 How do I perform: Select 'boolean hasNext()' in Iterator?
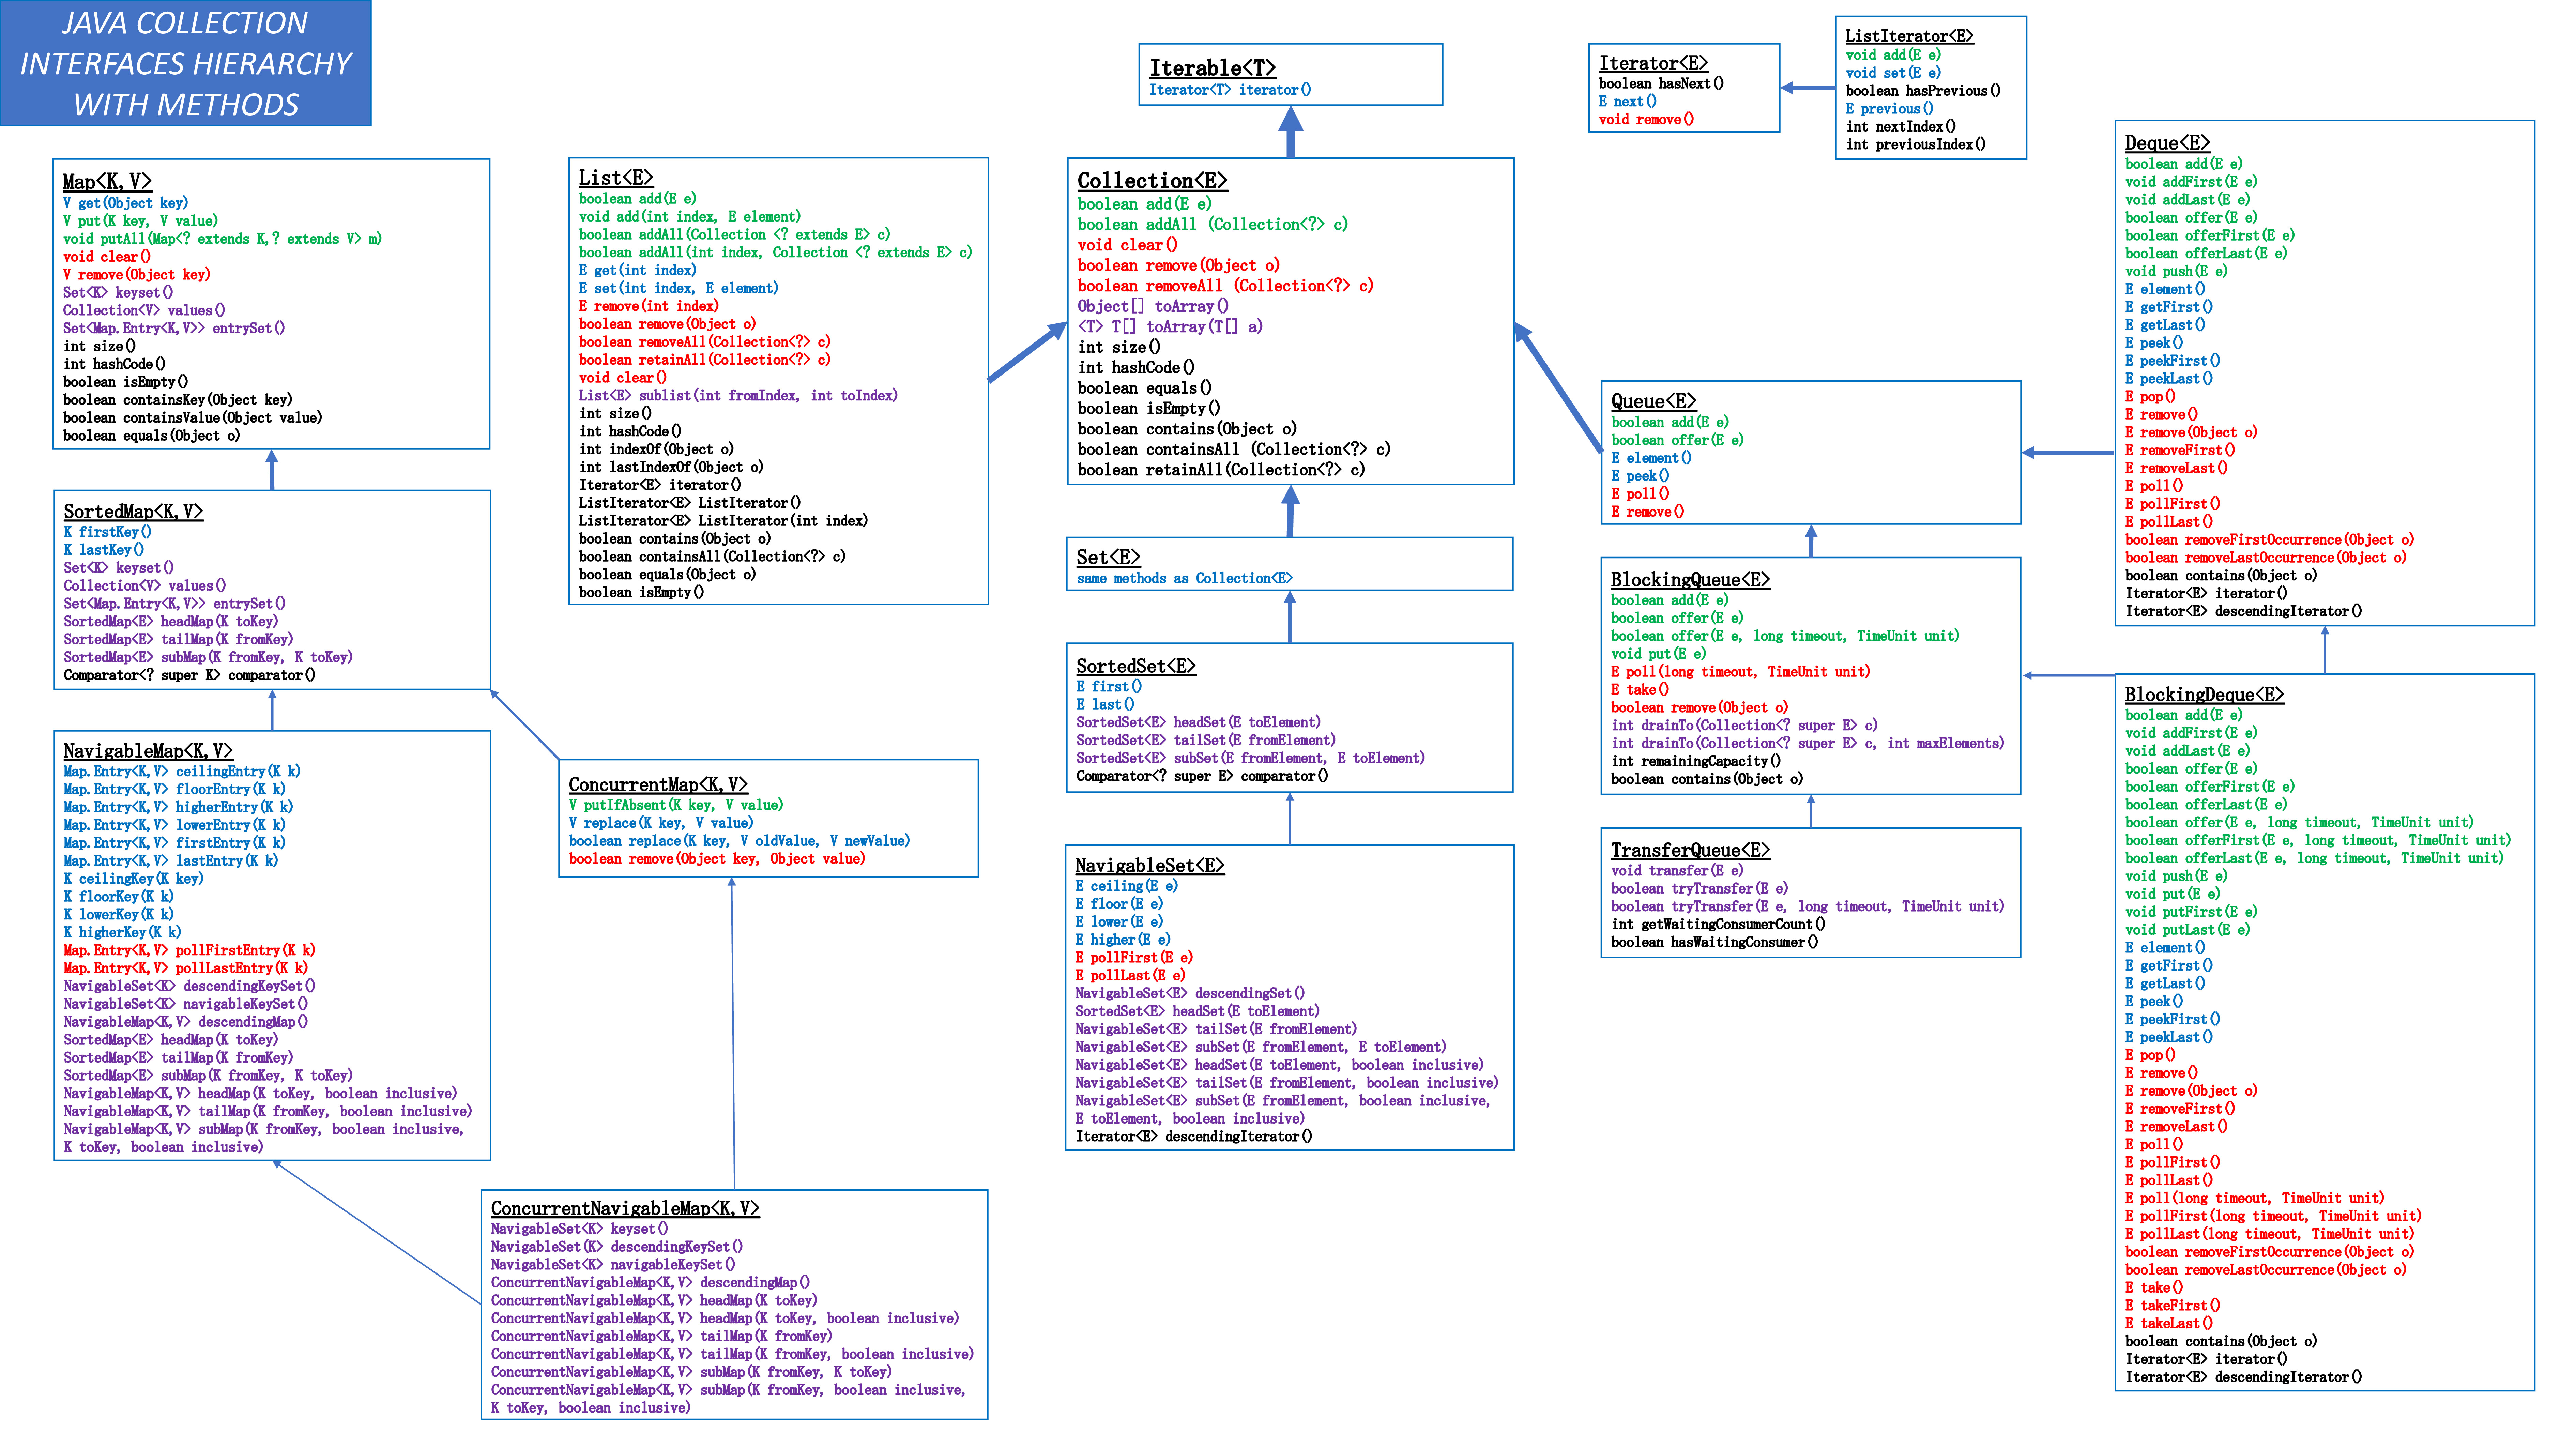click(1661, 84)
